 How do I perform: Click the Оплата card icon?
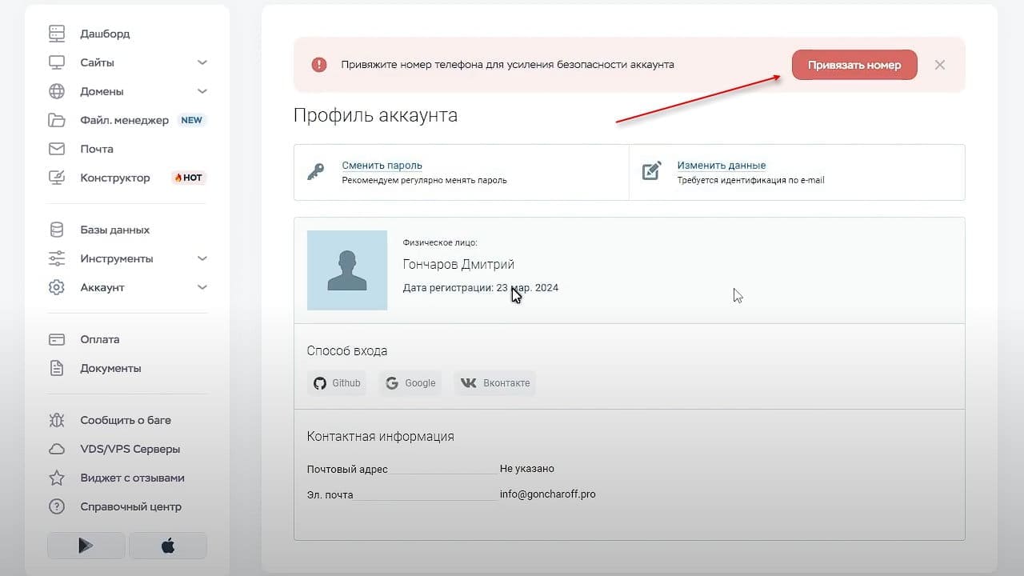57,339
